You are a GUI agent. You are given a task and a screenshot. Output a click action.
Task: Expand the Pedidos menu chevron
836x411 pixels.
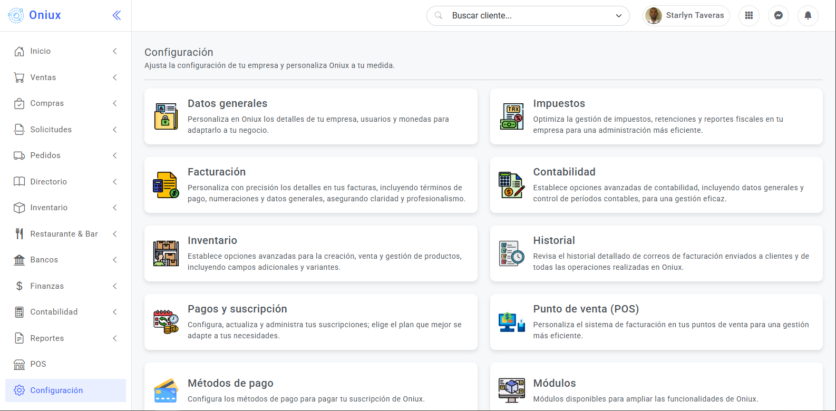click(115, 155)
